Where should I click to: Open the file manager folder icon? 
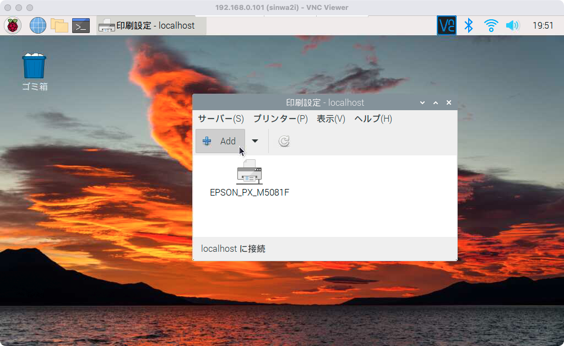point(59,25)
